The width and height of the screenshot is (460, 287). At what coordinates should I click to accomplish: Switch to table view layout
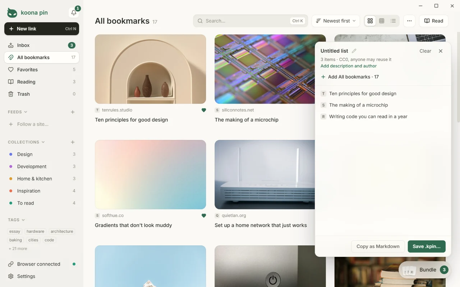click(x=382, y=21)
